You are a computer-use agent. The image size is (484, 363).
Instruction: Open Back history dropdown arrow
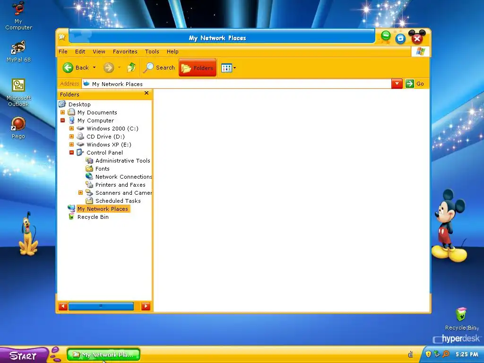pos(94,68)
